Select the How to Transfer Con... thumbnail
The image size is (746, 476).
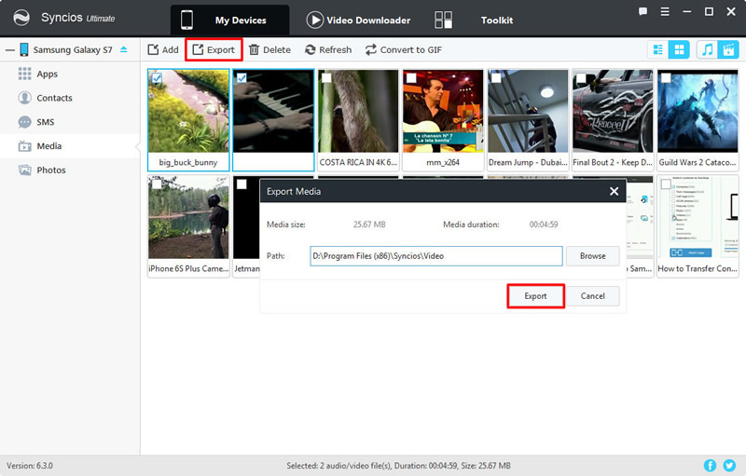[x=698, y=218]
